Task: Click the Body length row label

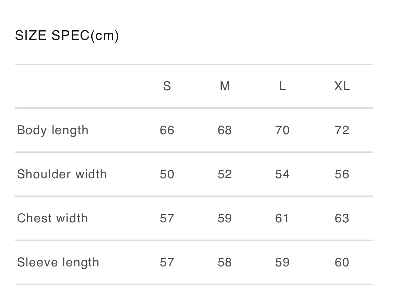Action: (53, 130)
